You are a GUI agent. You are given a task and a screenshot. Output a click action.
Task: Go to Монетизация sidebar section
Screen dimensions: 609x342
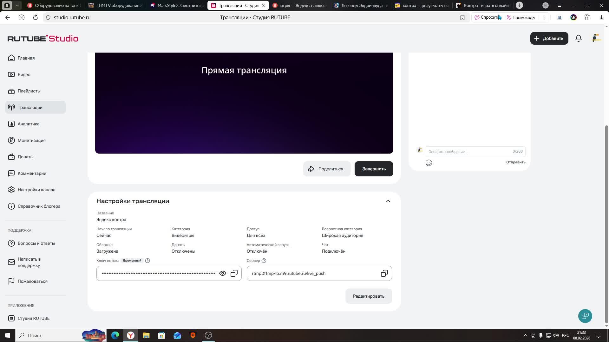(31, 140)
